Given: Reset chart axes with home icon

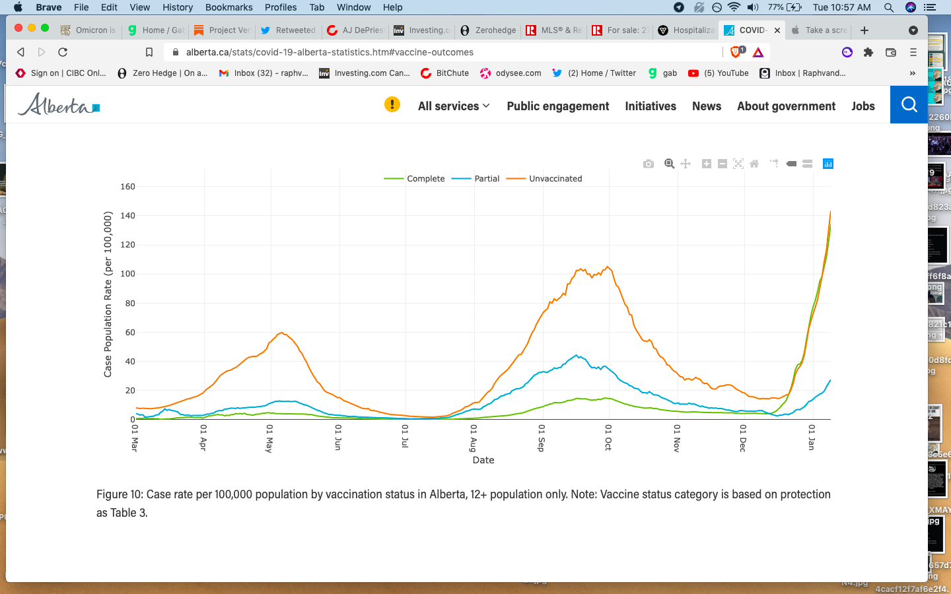Looking at the screenshot, I should coord(754,164).
